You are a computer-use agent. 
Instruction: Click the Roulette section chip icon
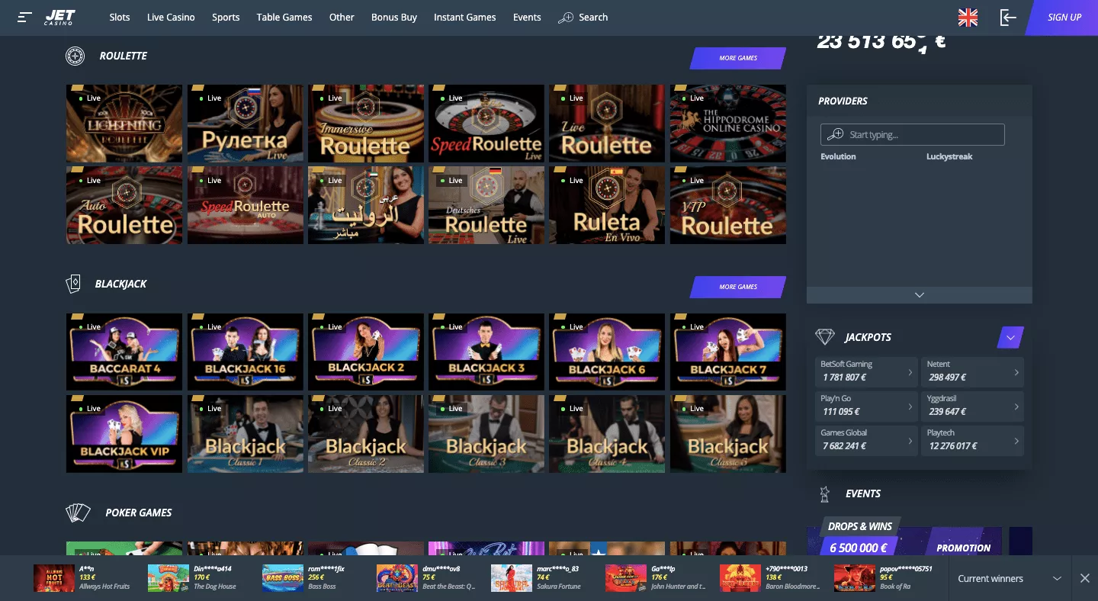75,56
